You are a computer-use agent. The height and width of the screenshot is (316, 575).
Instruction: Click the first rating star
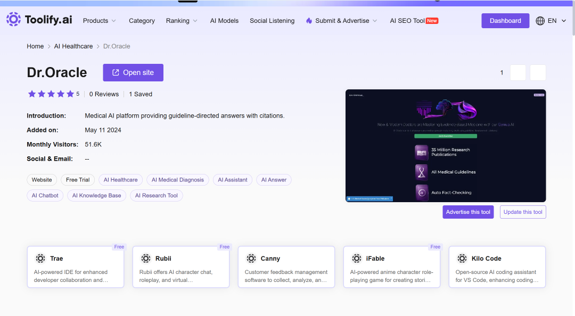pos(32,94)
